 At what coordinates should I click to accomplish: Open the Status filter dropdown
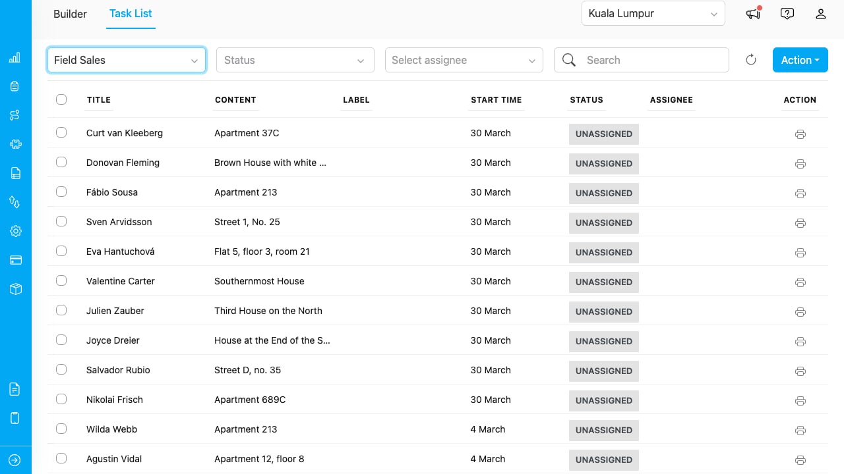click(x=295, y=60)
